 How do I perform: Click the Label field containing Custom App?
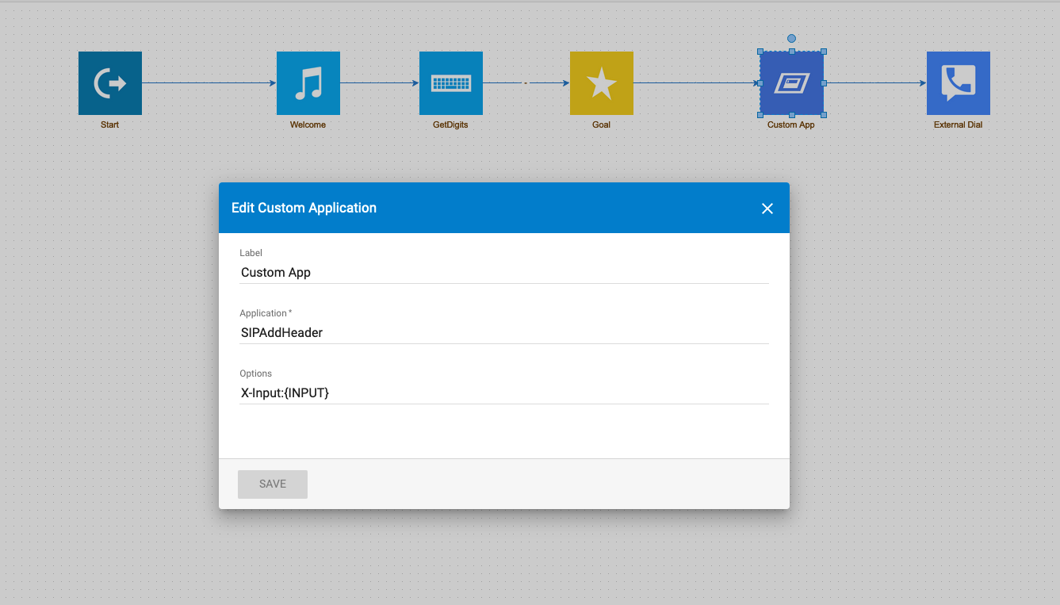504,272
